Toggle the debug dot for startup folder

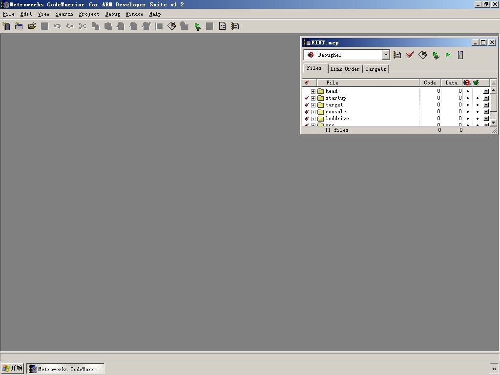(x=468, y=98)
